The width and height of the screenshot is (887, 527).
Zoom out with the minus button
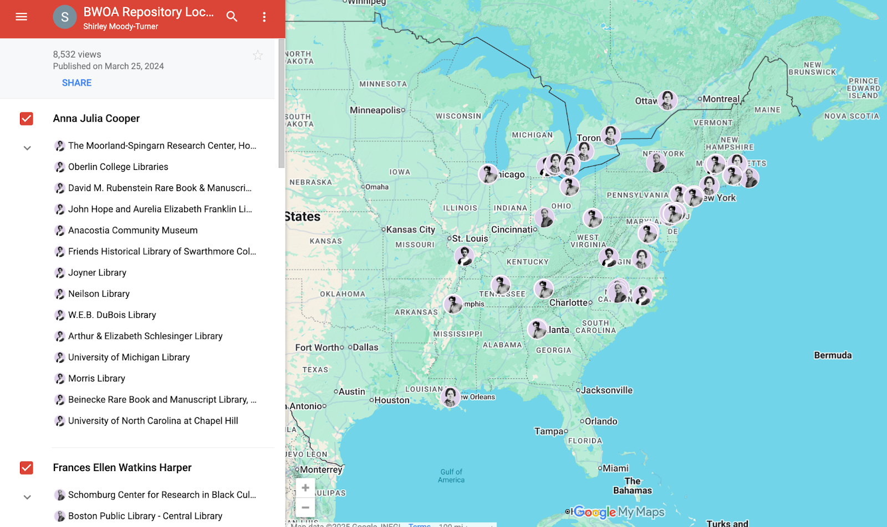pyautogui.click(x=305, y=507)
